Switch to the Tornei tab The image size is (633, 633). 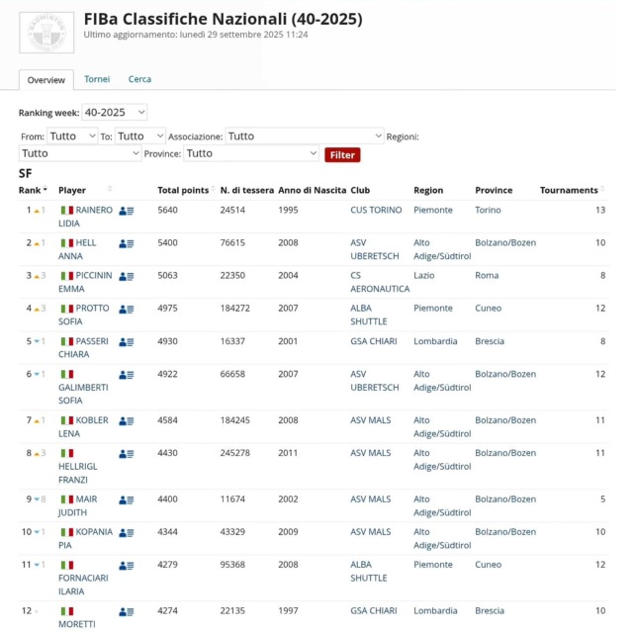pos(97,79)
